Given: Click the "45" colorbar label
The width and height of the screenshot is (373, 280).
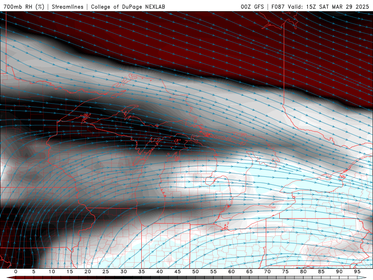Looking at the screenshot, I should tap(178, 272).
